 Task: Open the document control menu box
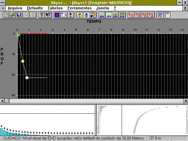point(3,8)
